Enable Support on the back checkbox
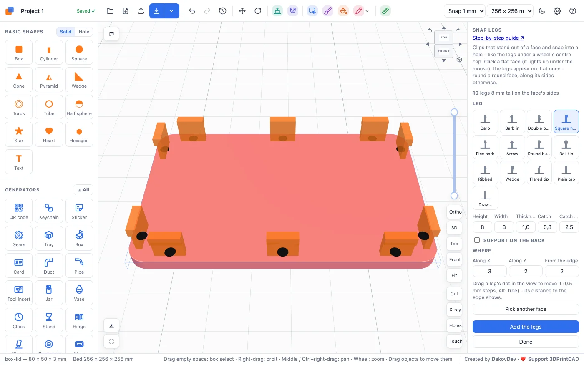The image size is (584, 365). click(x=477, y=240)
